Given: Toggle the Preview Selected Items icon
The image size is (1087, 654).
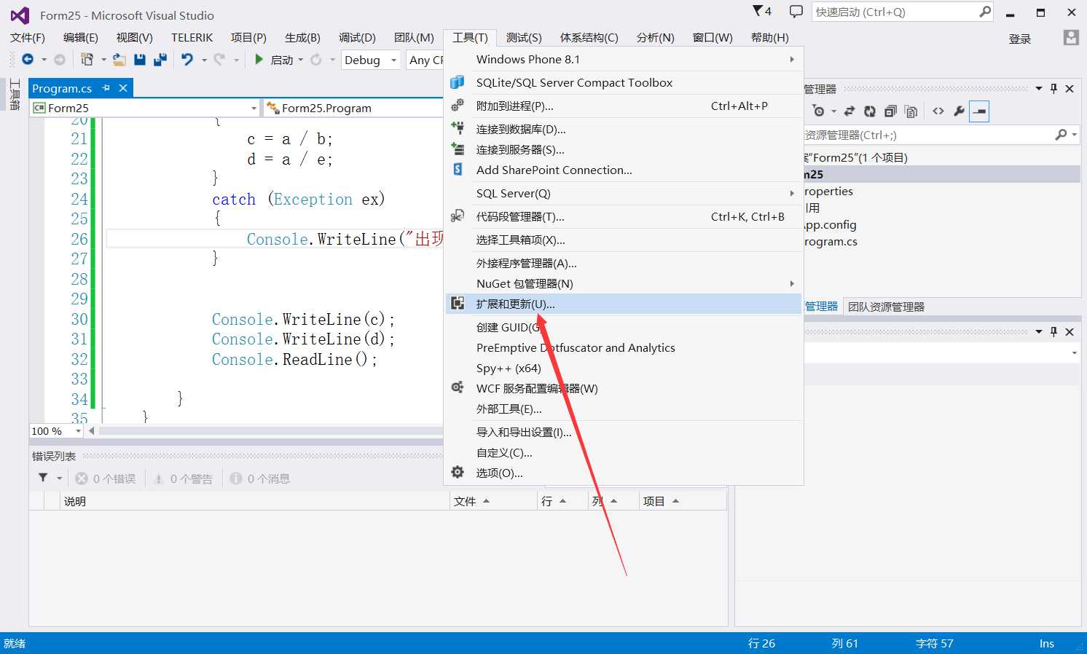Looking at the screenshot, I should [979, 111].
